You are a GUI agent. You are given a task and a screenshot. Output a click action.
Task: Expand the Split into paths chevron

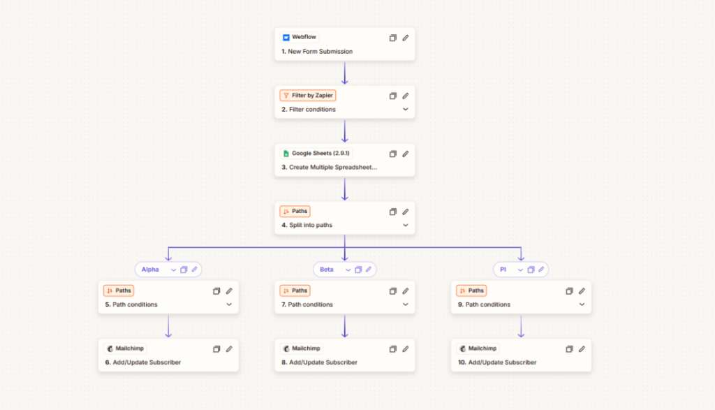[x=405, y=226]
